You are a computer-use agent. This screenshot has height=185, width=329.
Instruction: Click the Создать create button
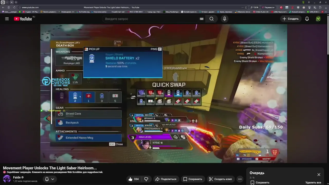point(291,19)
